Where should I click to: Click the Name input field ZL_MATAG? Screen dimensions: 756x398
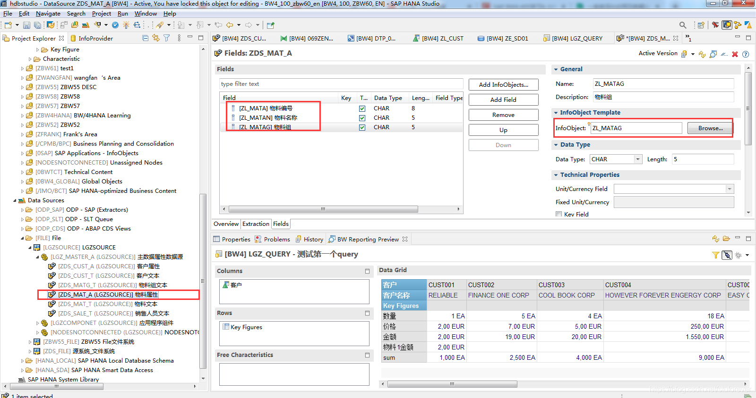663,84
